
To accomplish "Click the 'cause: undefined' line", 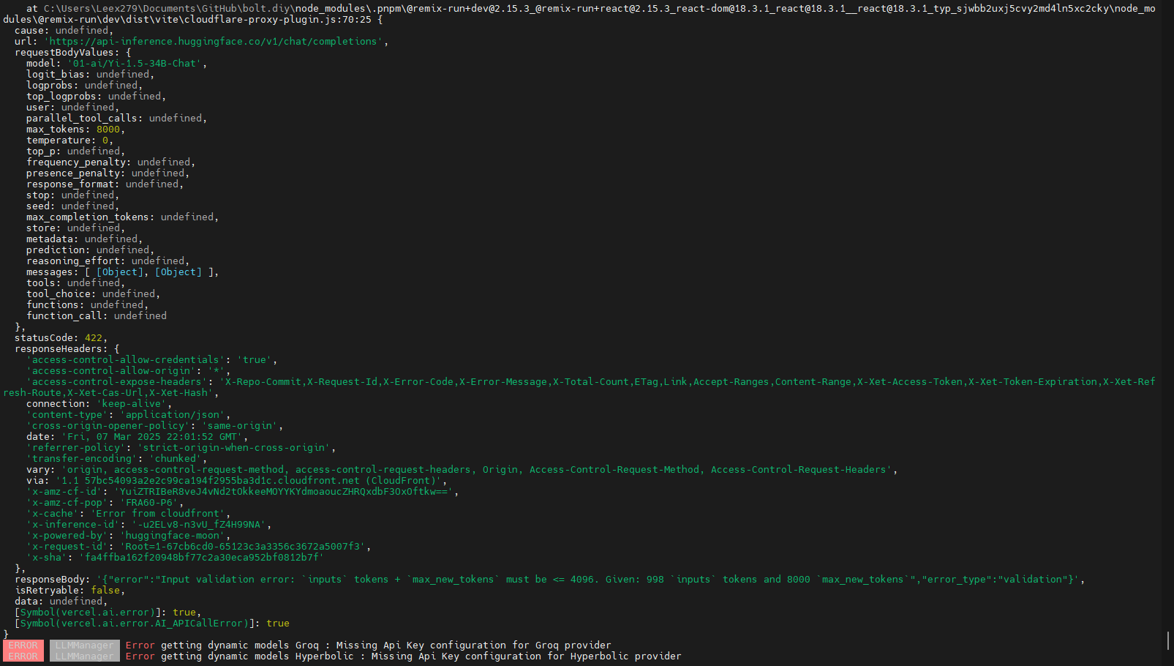I will [64, 31].
